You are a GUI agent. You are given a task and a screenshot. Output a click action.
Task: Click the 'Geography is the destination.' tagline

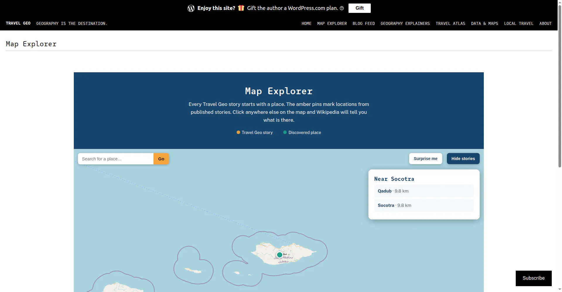(72, 23)
